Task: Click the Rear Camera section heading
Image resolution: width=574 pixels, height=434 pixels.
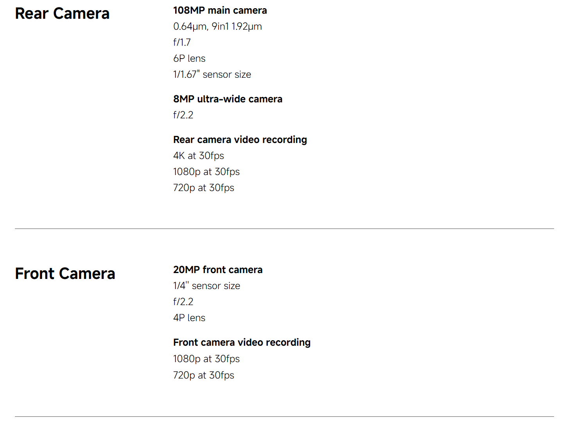Action: click(62, 14)
